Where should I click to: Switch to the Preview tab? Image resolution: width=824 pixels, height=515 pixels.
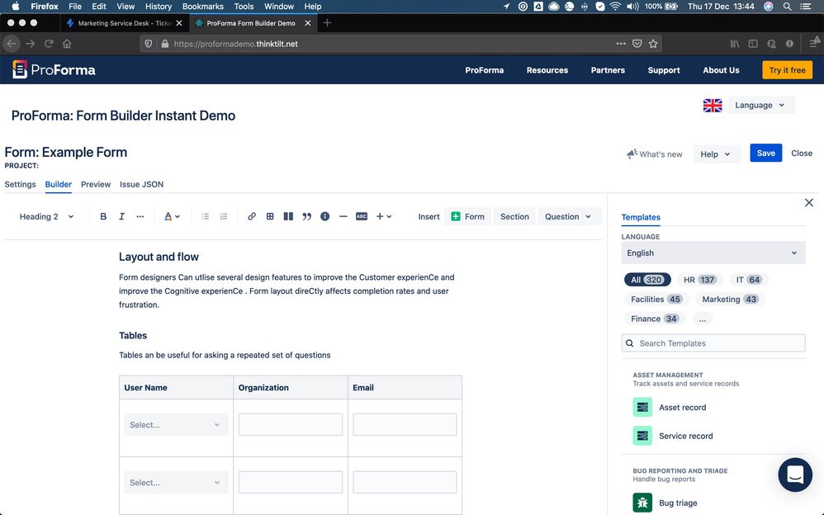[96, 184]
